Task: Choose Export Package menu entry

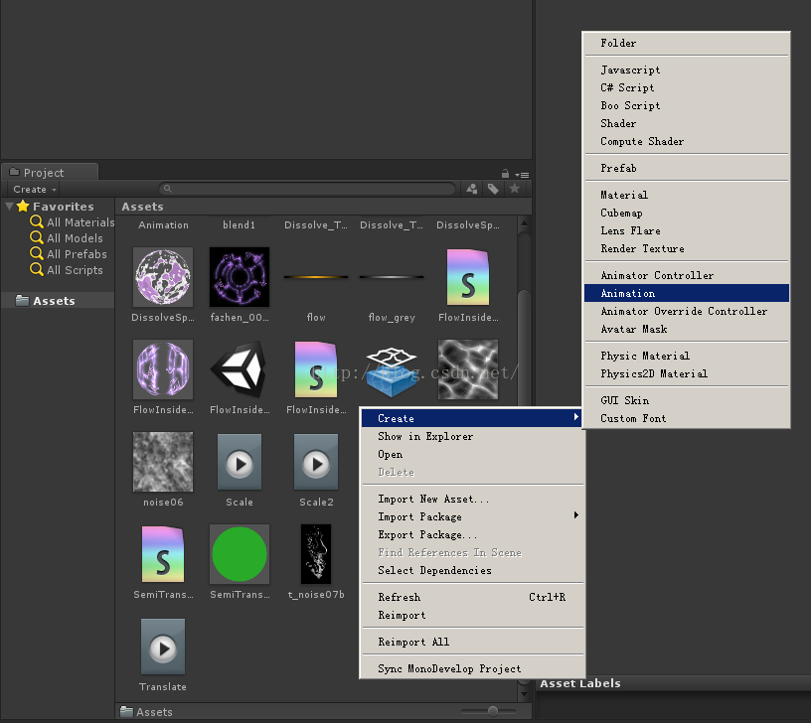Action: [x=472, y=534]
